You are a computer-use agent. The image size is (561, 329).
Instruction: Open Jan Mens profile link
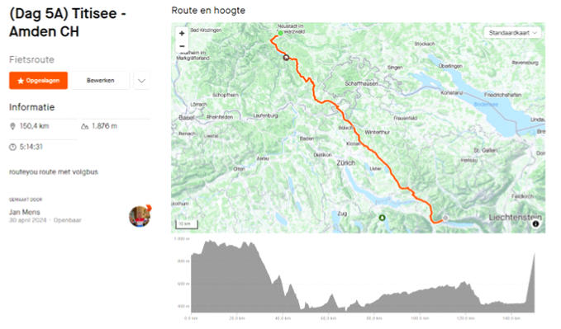[x=24, y=212]
